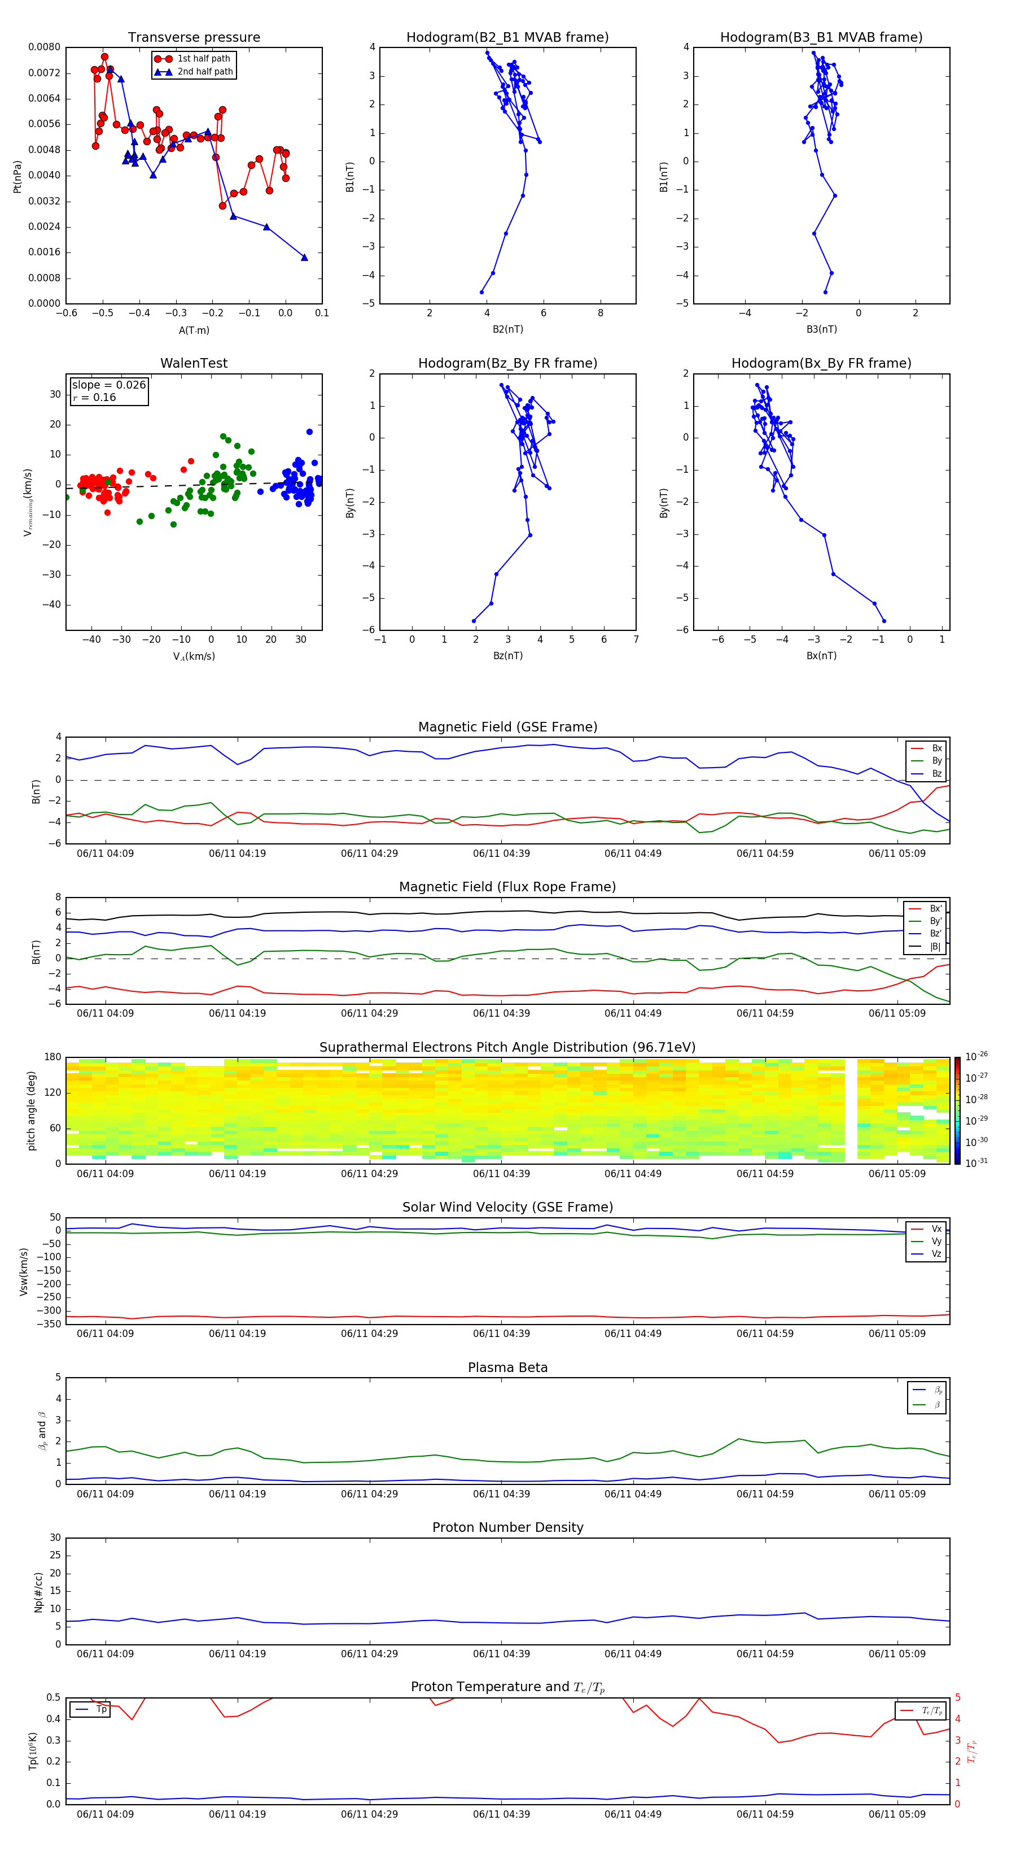Screen dimensions: 1016x1864
Task: Click the 'Np(#/cc)' axis label
Action: point(38,1591)
